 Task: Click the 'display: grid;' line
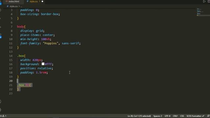pos(32,31)
